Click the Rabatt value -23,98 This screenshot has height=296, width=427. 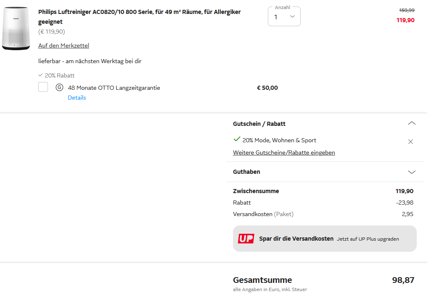tap(405, 203)
